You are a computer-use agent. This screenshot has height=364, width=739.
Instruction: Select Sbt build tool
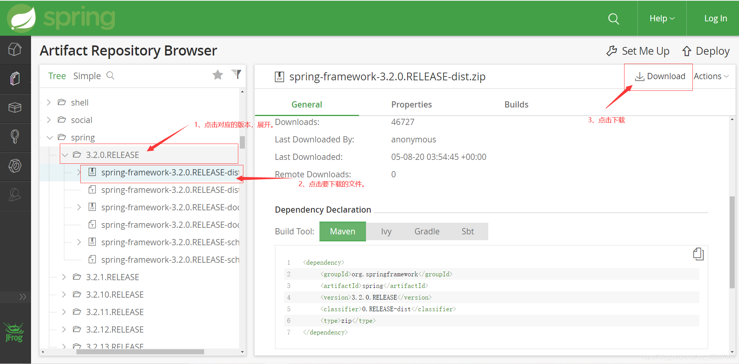pyautogui.click(x=468, y=232)
